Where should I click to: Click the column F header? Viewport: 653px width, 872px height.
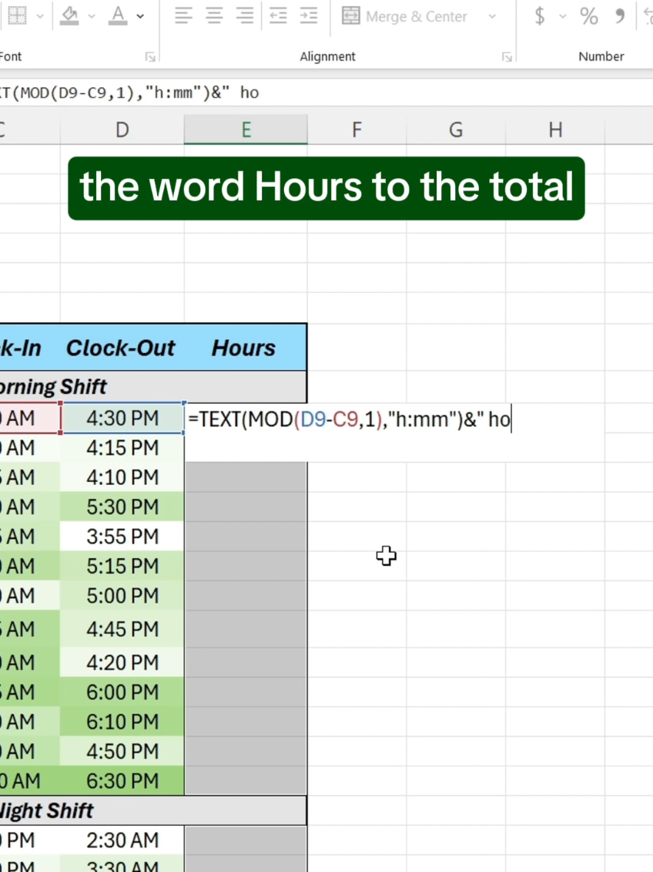[x=357, y=130]
